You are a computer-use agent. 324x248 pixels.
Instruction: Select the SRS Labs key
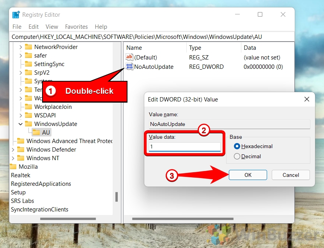point(22,201)
